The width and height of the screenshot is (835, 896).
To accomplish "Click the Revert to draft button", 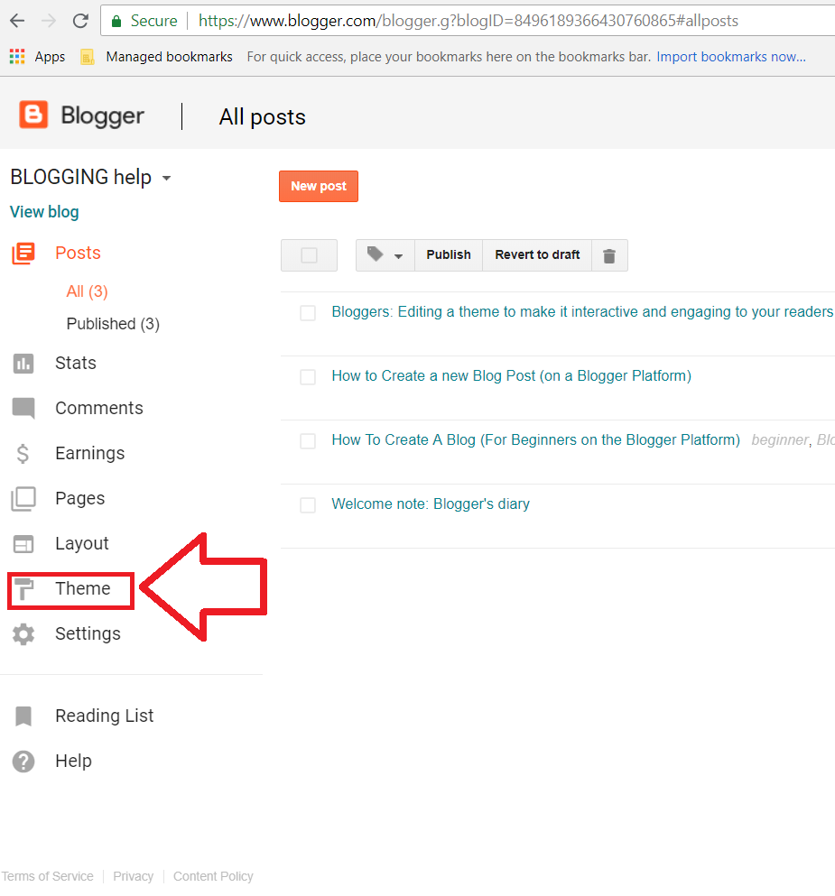I will (537, 255).
